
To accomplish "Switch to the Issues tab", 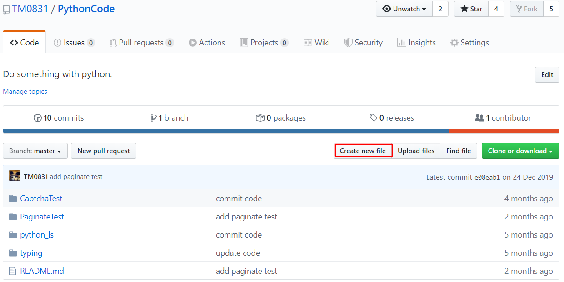I will click(x=74, y=43).
